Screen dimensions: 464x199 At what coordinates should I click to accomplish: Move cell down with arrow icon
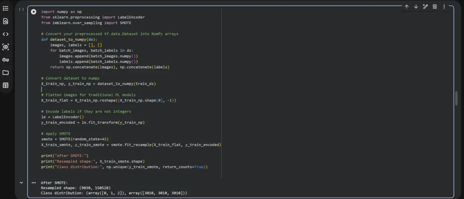coord(416,6)
